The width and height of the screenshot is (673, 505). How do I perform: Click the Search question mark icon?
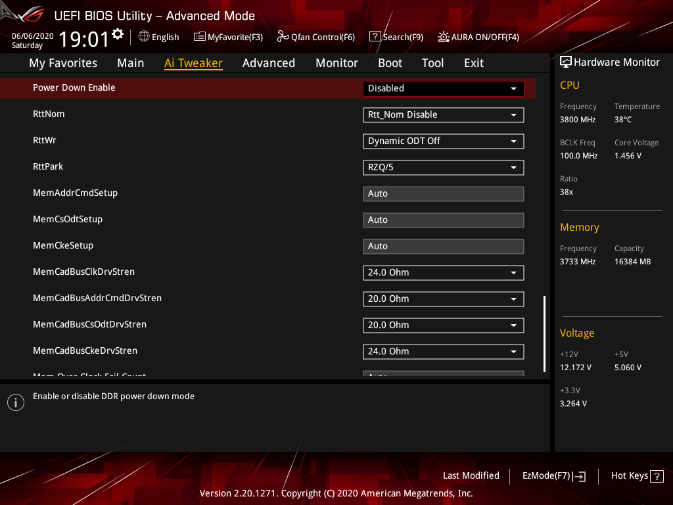tap(375, 37)
